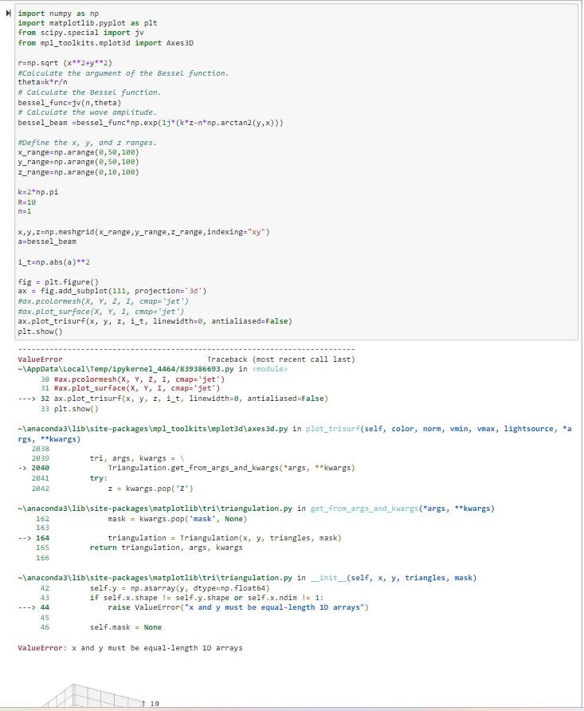Click the ax.plot_trisurf line in the code cell
584x711 pixels.
(155, 321)
